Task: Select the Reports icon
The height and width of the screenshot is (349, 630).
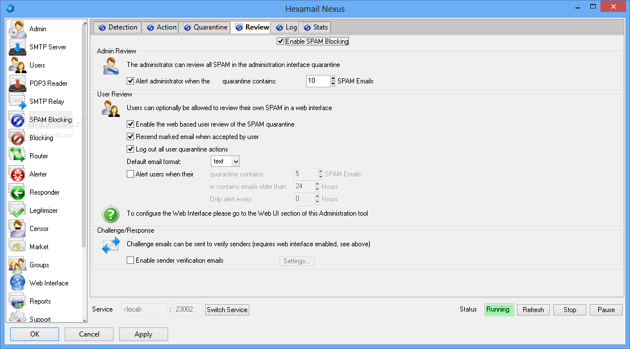Action: click(x=17, y=301)
